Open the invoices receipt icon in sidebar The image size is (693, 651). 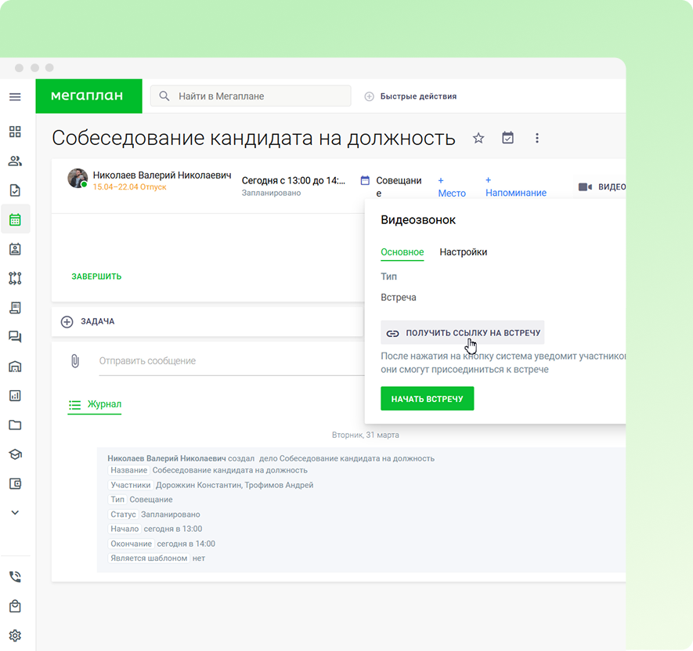[15, 308]
